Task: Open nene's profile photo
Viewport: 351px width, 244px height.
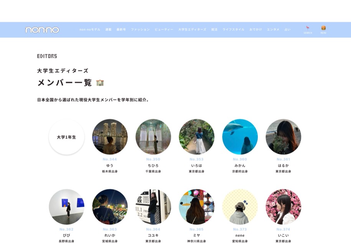Action: (x=240, y=207)
